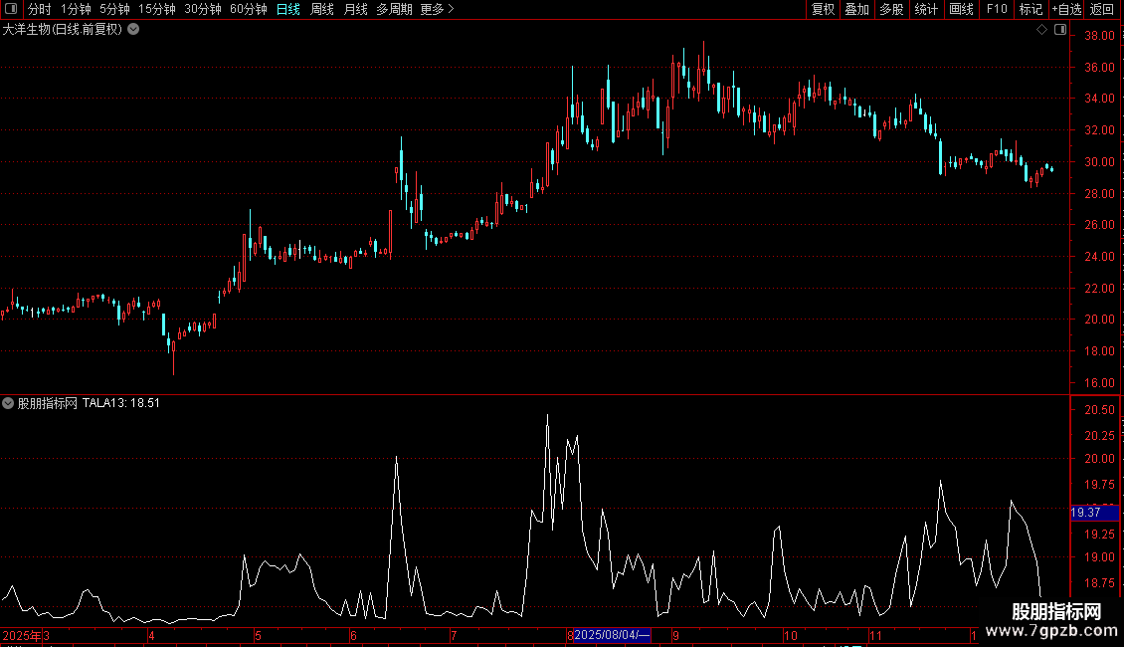Click the 2025/08/04 date marker
This screenshot has height=647, width=1124.
pyautogui.click(x=612, y=635)
